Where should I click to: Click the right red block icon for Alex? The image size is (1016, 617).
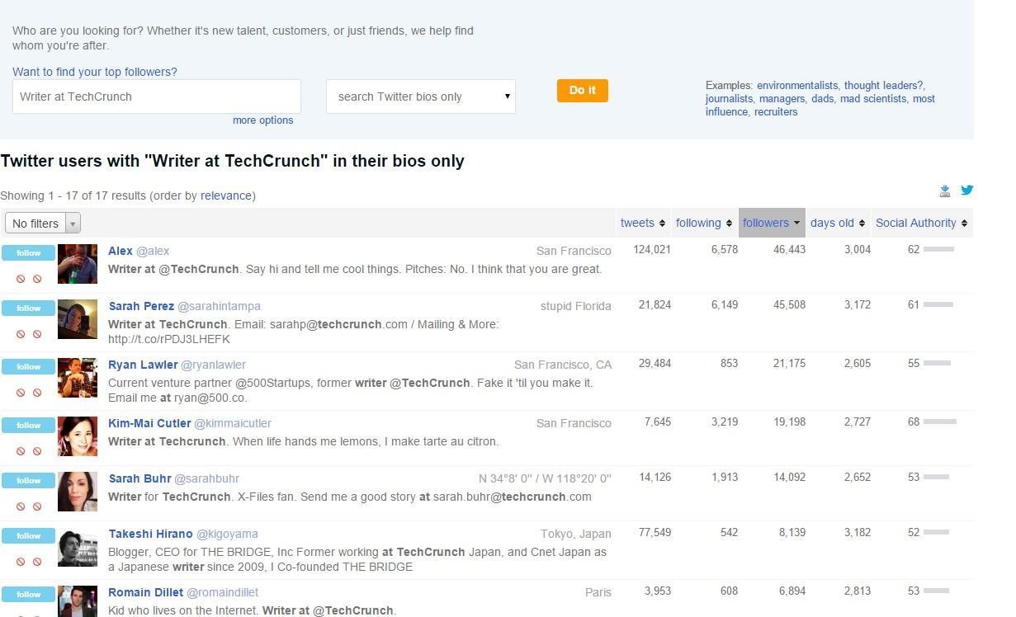37,279
